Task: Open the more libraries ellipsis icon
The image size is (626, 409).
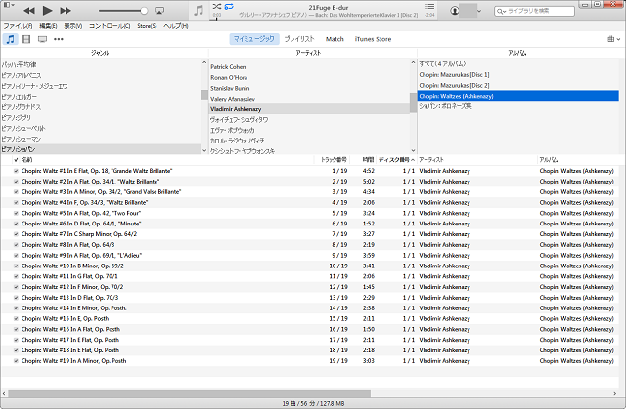Action: click(x=59, y=39)
